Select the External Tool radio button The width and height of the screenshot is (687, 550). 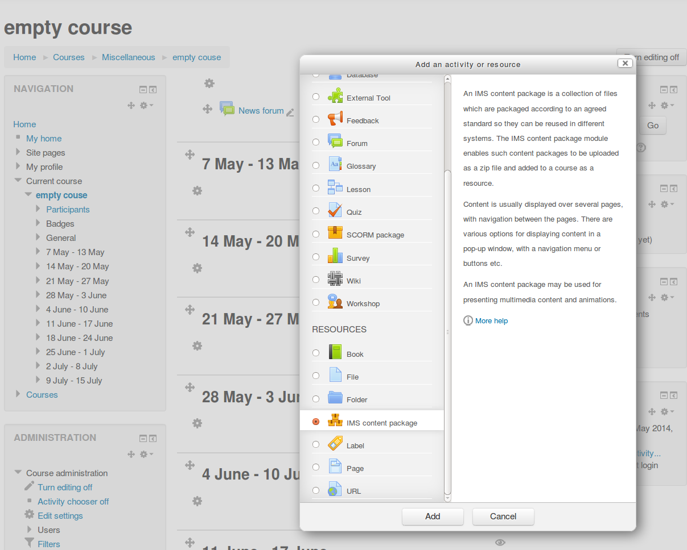[x=316, y=97]
